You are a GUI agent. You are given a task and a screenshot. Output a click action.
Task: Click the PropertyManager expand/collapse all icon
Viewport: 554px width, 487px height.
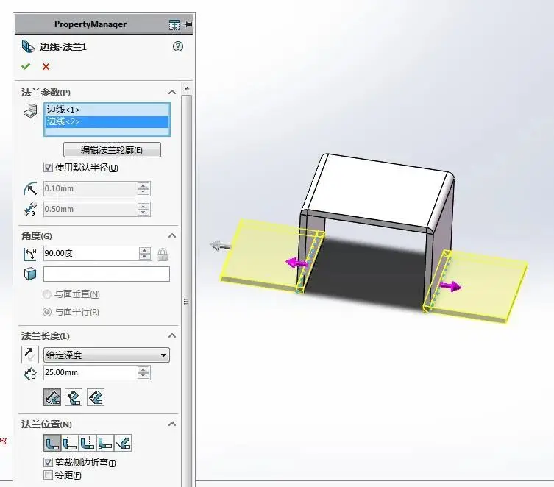(x=174, y=25)
